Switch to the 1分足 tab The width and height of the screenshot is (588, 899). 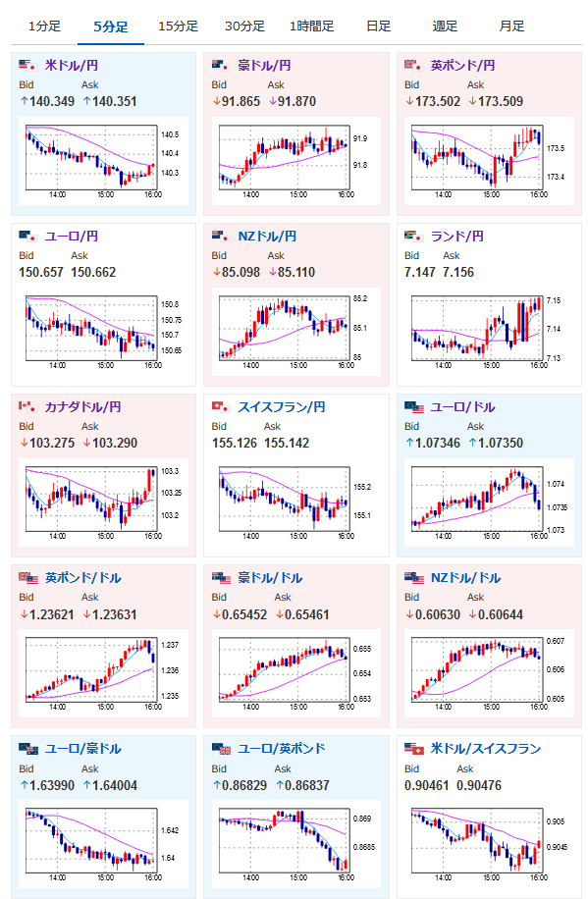[x=44, y=26]
